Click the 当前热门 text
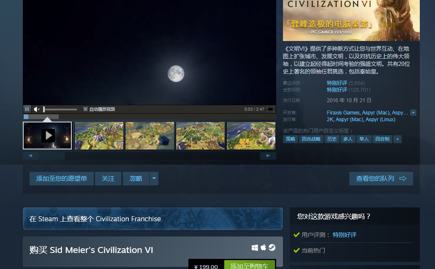The width and height of the screenshot is (435, 269). click(x=313, y=250)
